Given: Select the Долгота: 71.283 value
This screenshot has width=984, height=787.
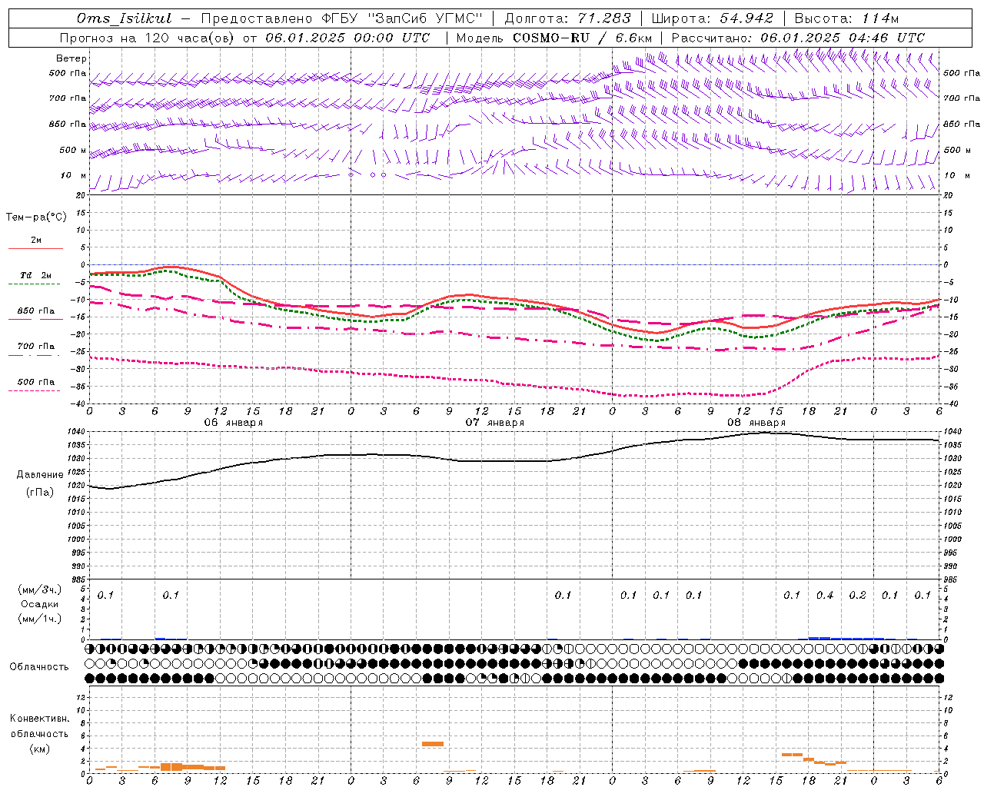Looking at the screenshot, I should [x=568, y=18].
